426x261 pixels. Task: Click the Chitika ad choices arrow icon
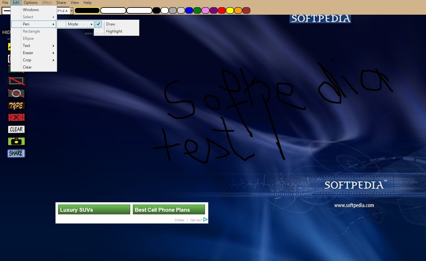pyautogui.click(x=205, y=220)
